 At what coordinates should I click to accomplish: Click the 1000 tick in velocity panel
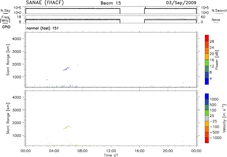coord(17,136)
